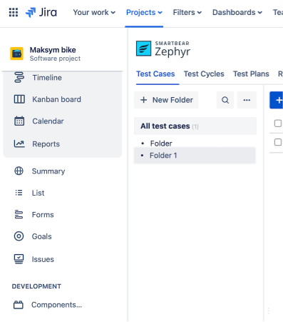Click the blue plus create button

tap(277, 100)
